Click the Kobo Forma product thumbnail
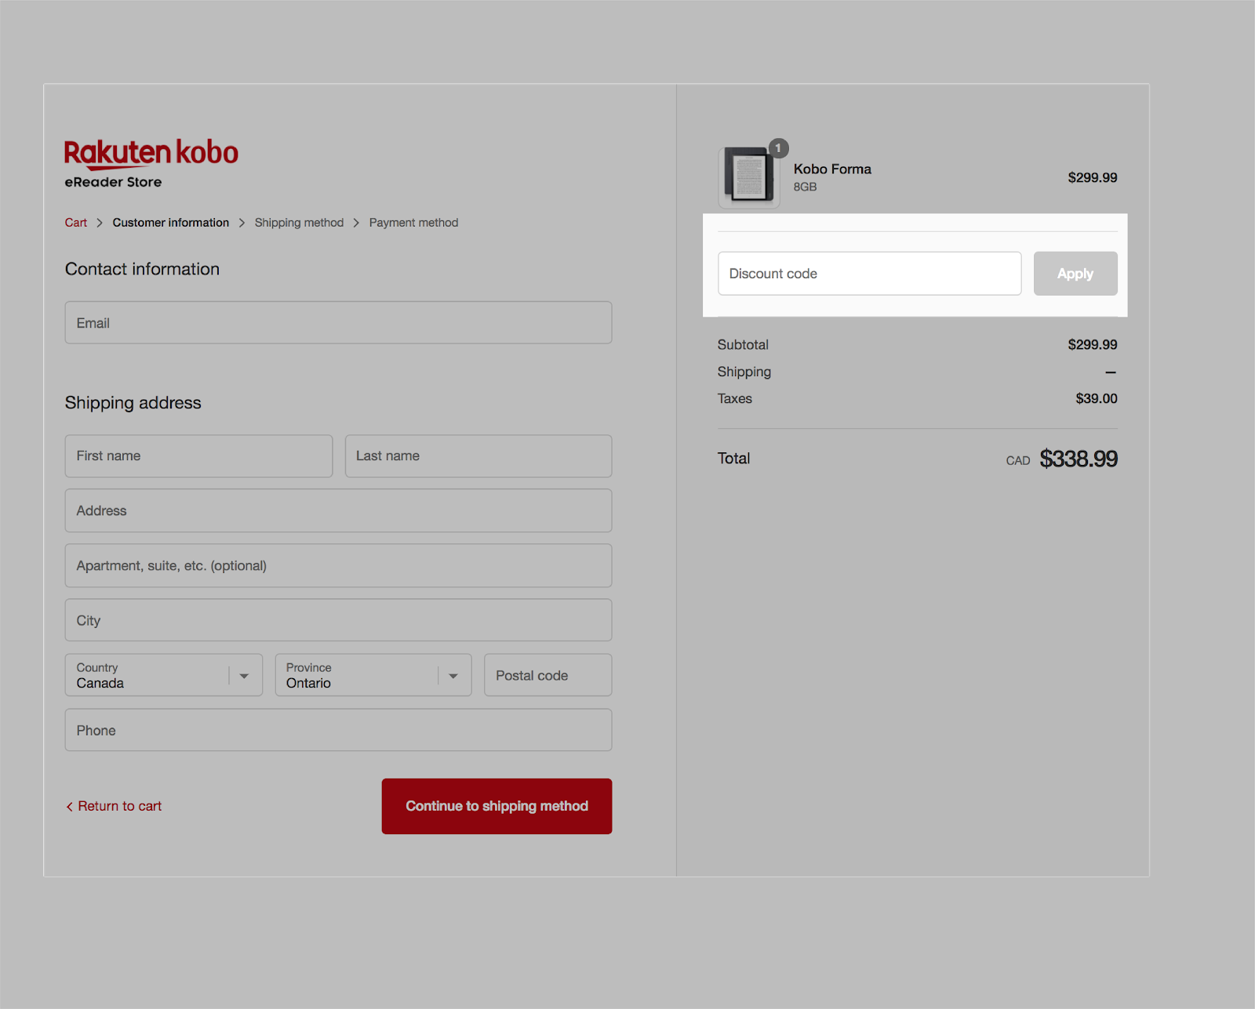 (x=748, y=177)
